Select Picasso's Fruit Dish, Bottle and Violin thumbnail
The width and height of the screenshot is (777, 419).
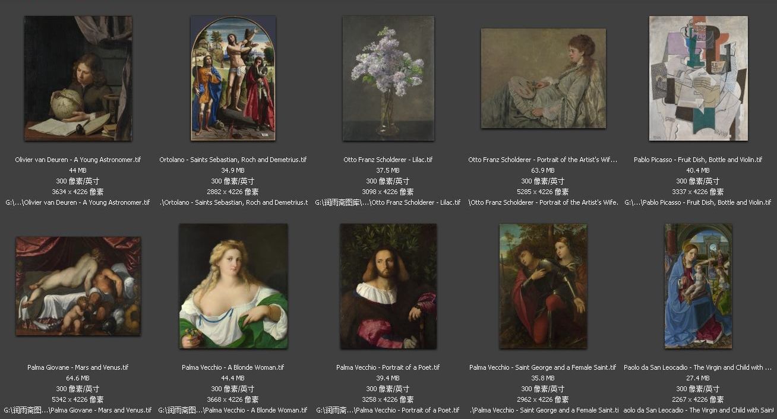click(698, 78)
